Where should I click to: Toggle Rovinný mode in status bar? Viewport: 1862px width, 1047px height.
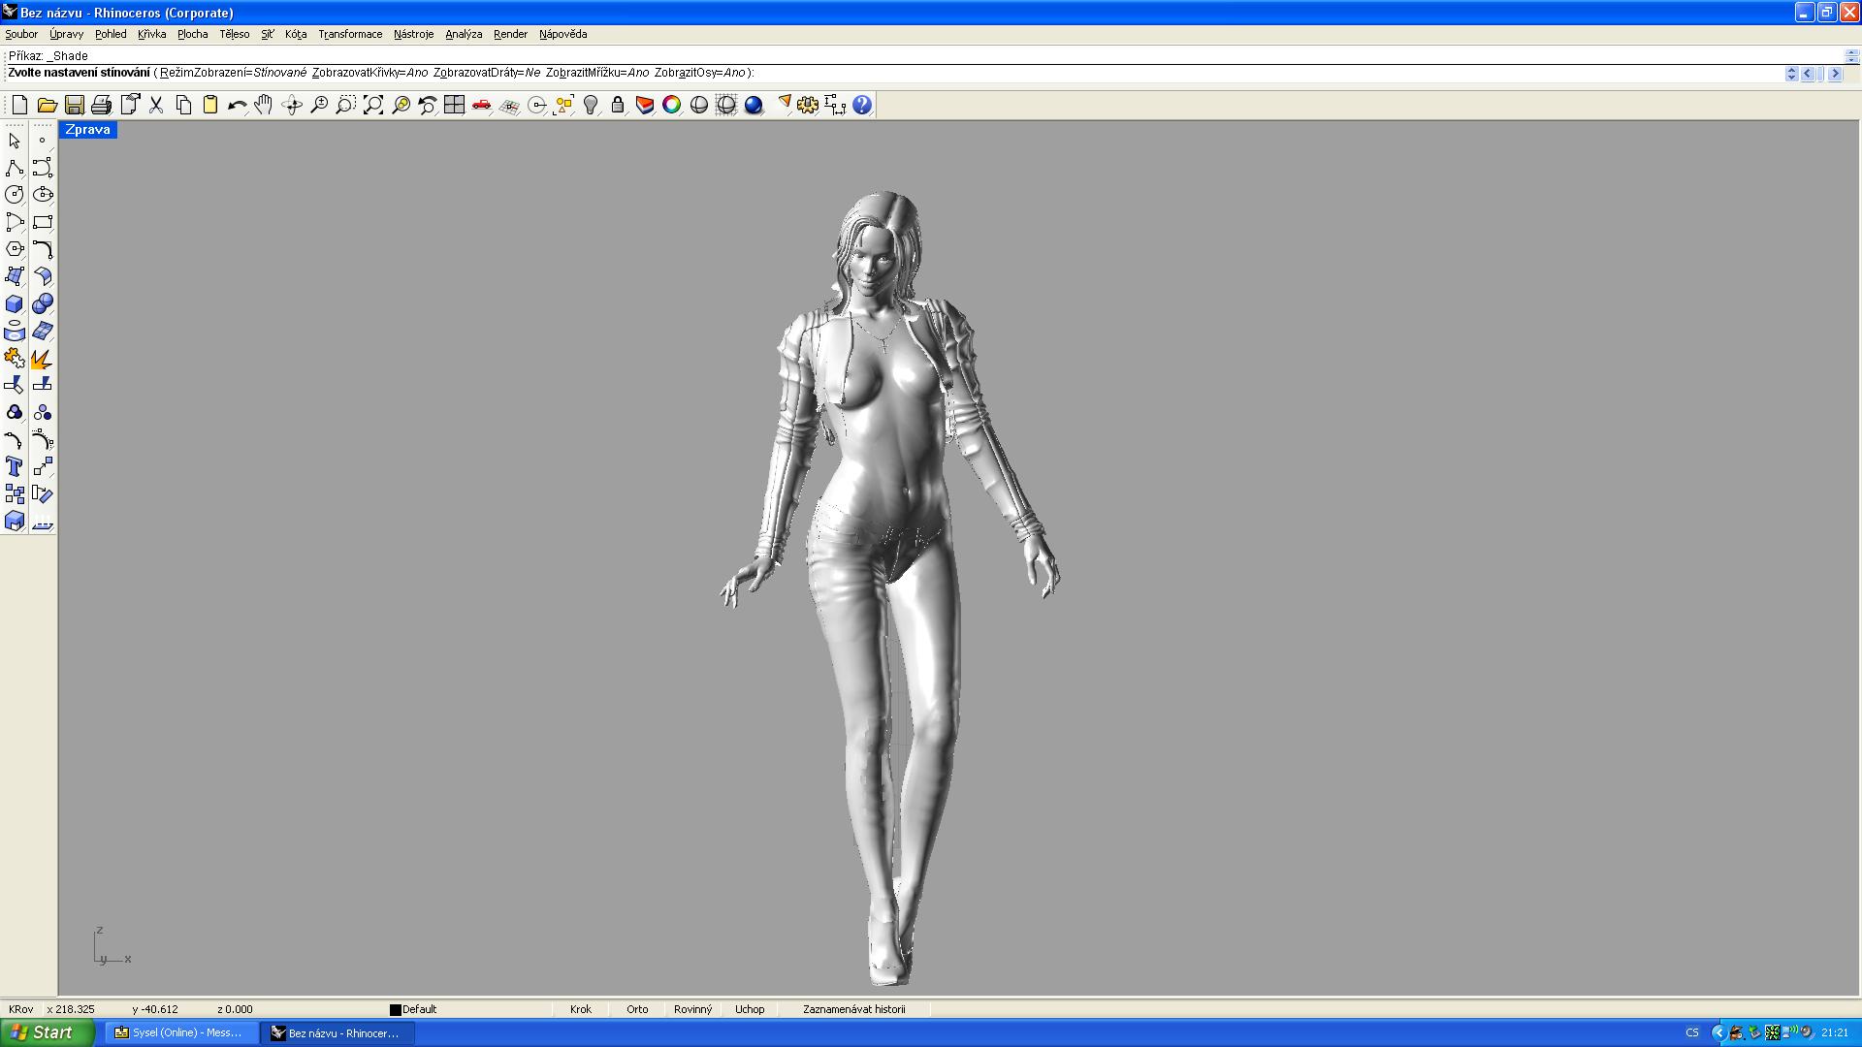692,1009
